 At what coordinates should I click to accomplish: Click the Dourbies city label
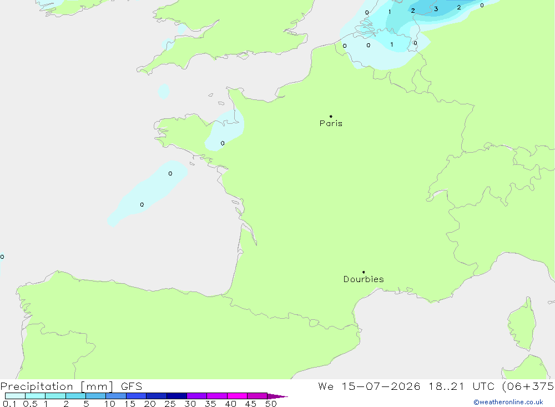point(364,279)
